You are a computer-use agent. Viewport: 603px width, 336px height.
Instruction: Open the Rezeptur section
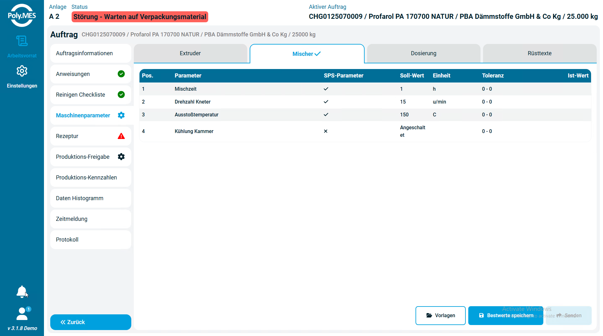click(x=91, y=136)
